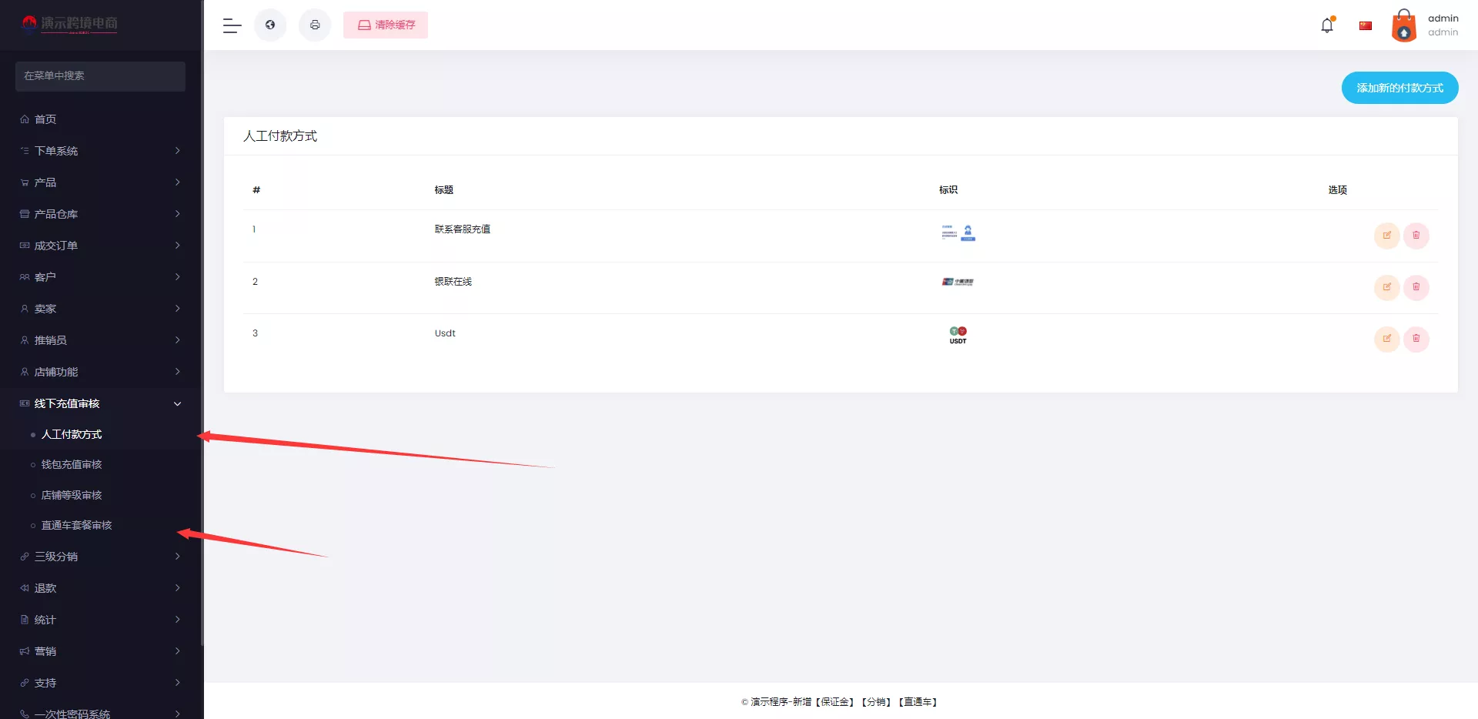
Task: Delete the Usdt payment method
Action: click(1416, 339)
